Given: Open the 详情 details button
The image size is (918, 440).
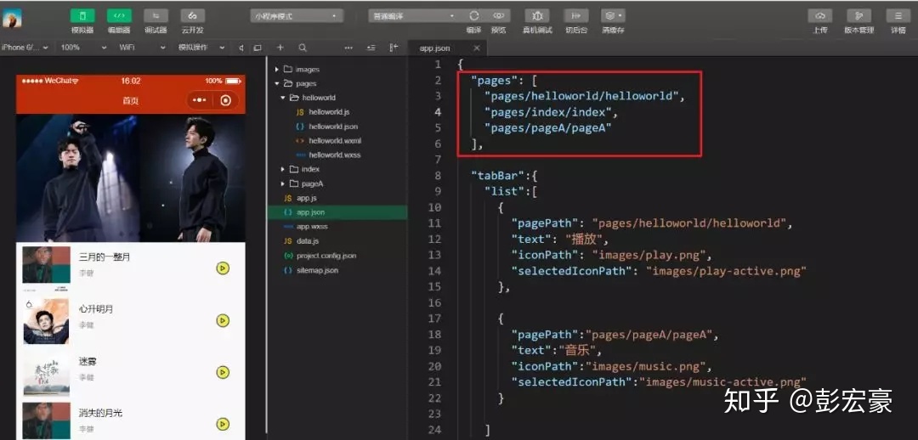Looking at the screenshot, I should tap(898, 16).
